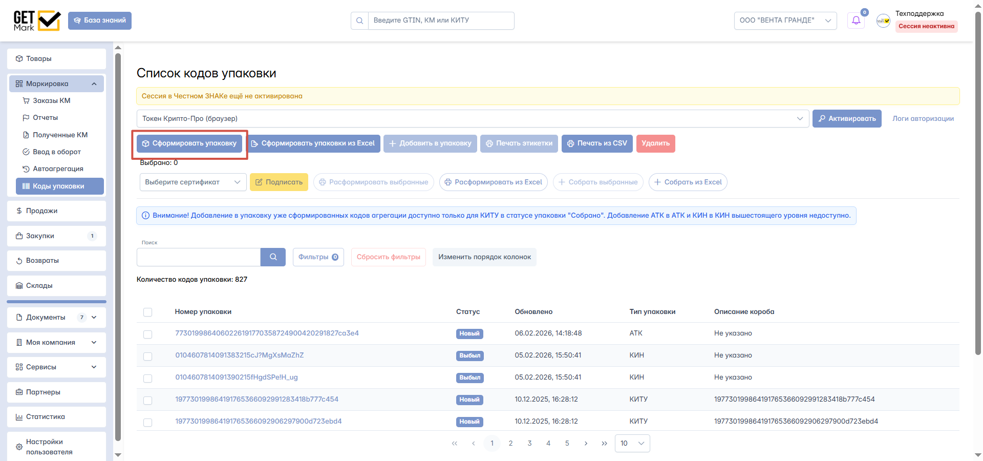The height and width of the screenshot is (461, 983).
Task: Click the user avatar icon
Action: click(883, 20)
